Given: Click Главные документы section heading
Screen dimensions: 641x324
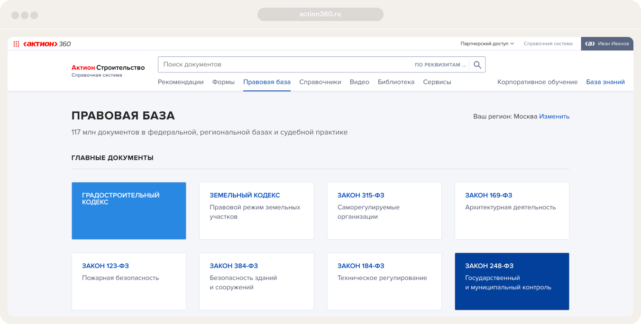Looking at the screenshot, I should (x=112, y=158).
